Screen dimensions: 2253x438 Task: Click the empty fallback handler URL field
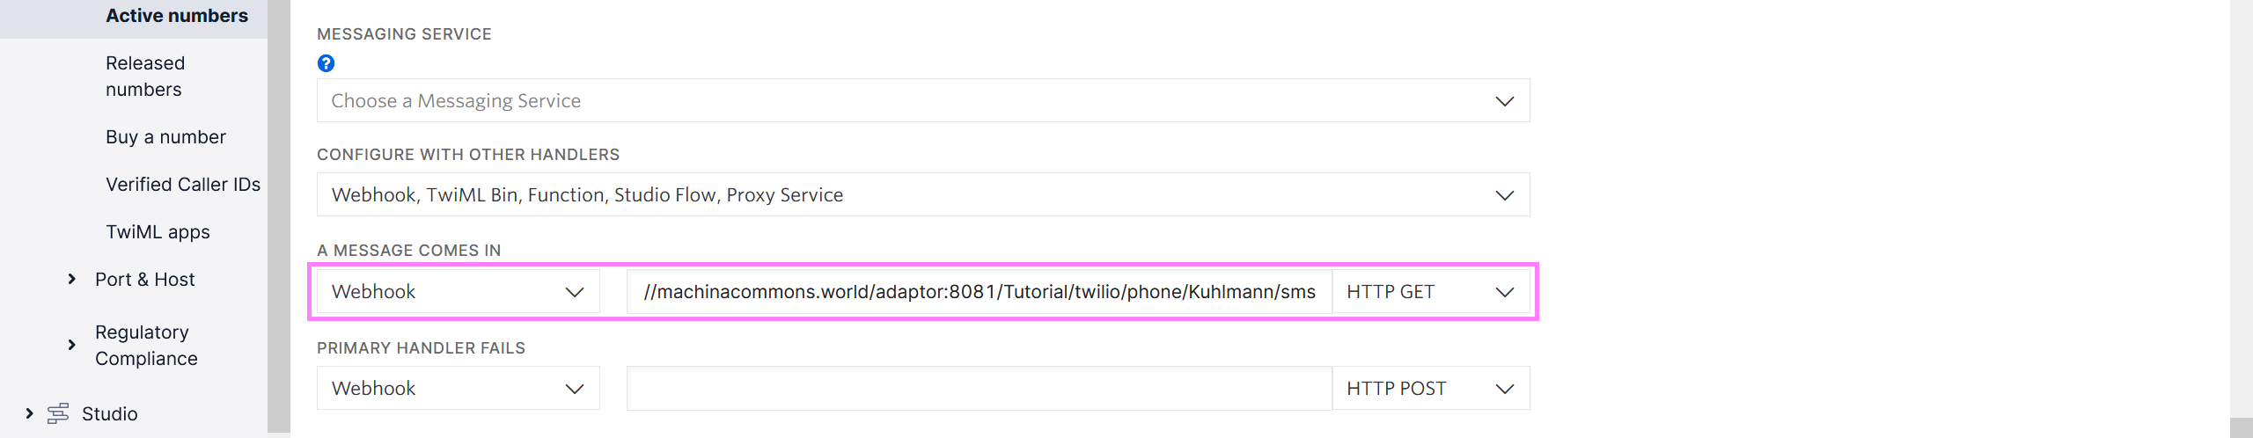point(980,388)
